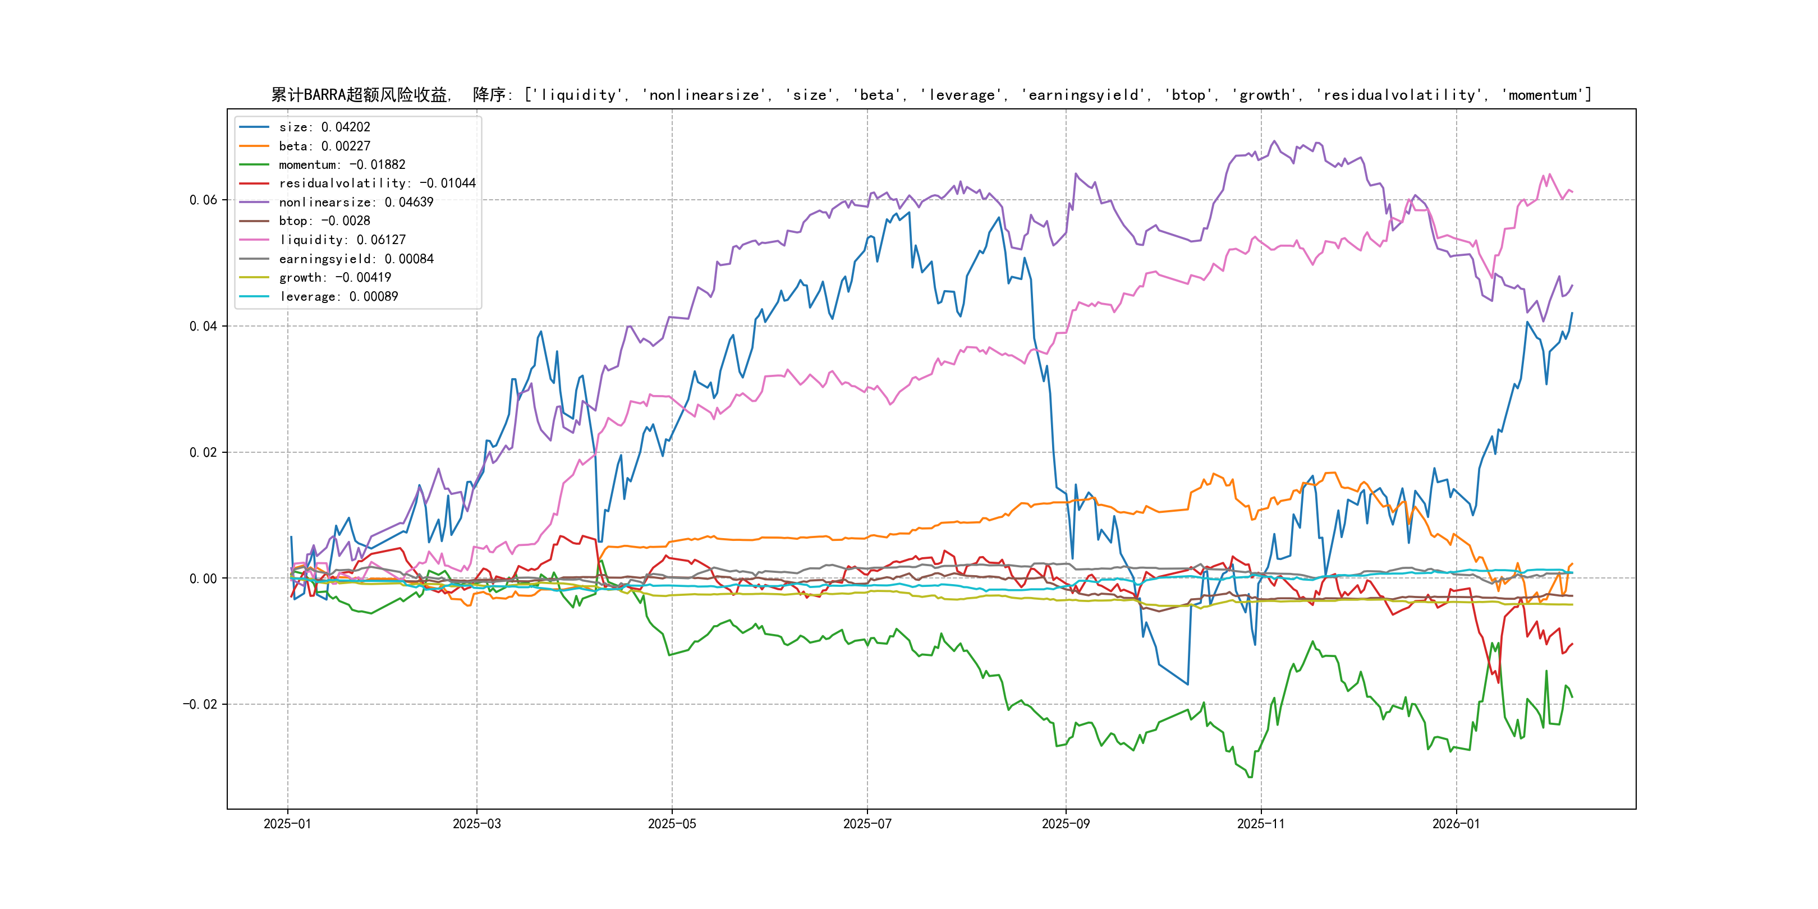This screenshot has width=1818, height=909.
Task: Click the 0.04 y-axis tick label
Action: (x=203, y=326)
